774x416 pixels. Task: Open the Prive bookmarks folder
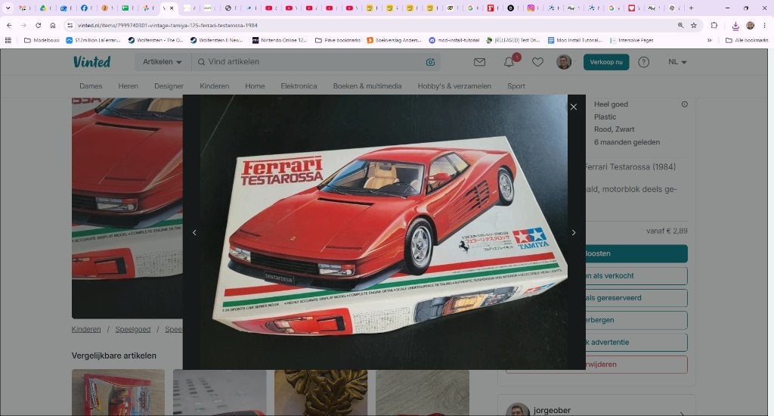coord(338,40)
